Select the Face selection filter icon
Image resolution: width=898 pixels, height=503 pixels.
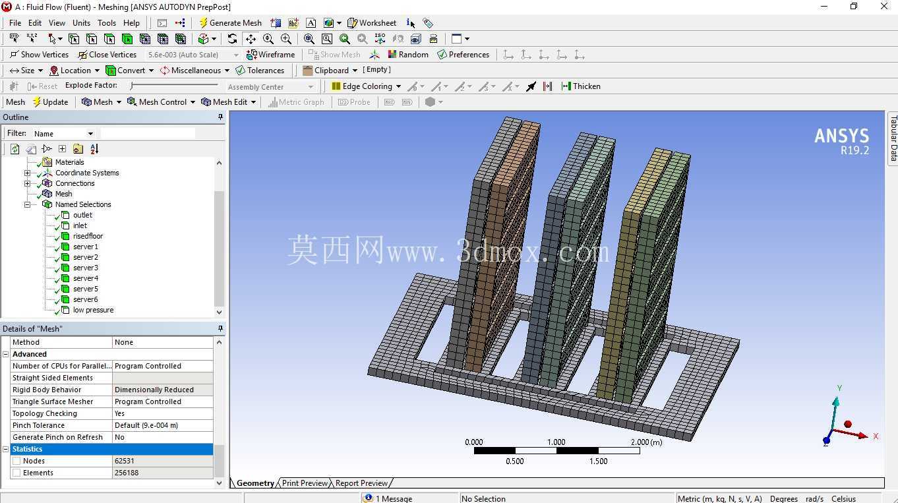point(109,39)
